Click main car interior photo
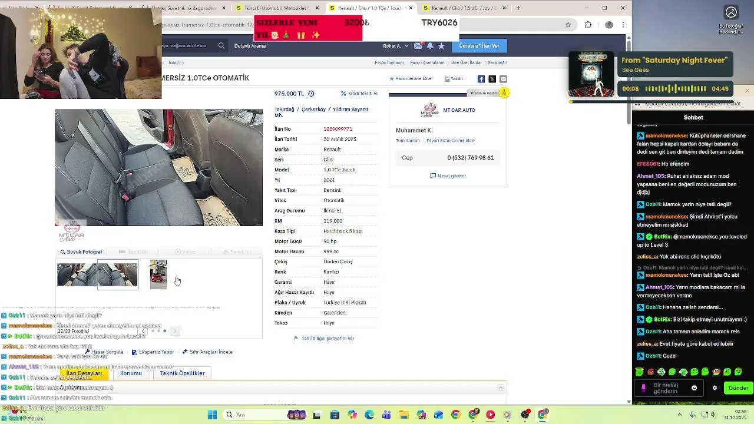 [x=159, y=167]
